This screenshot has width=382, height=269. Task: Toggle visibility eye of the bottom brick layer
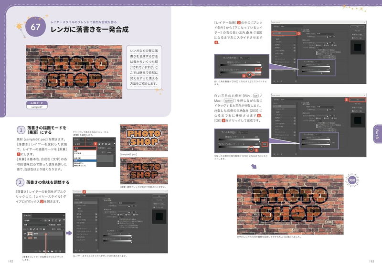click(25, 238)
